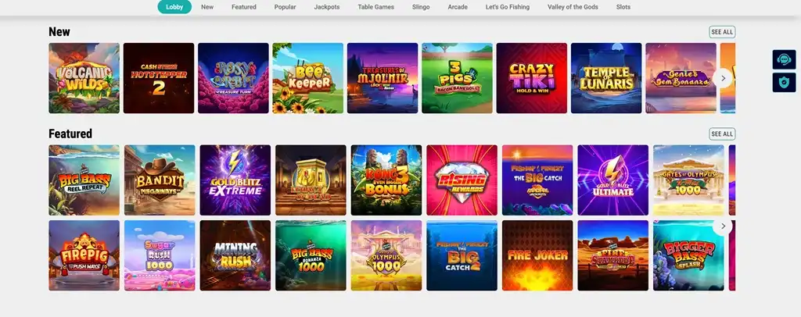Launch Bigger Bass Splash game
This screenshot has width=801, height=317.
(x=689, y=255)
